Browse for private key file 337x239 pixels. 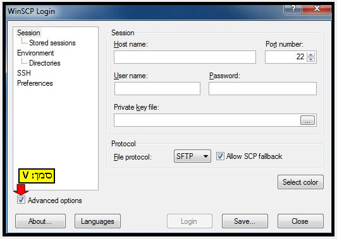(307, 120)
